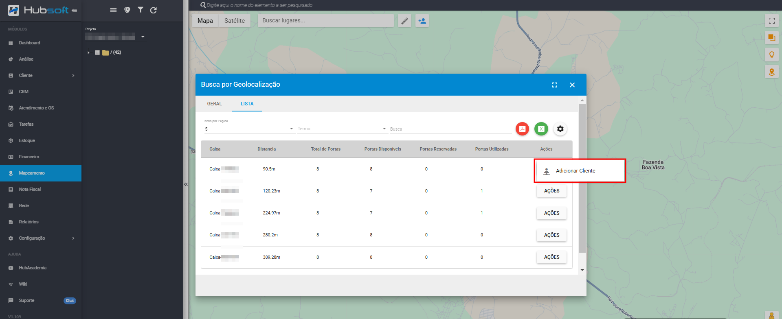This screenshot has height=319, width=782.
Task: Click the add person icon on map toolbar
Action: tap(422, 21)
